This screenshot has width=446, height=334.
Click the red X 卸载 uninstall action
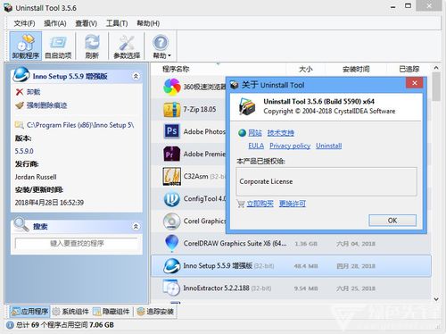28,92
